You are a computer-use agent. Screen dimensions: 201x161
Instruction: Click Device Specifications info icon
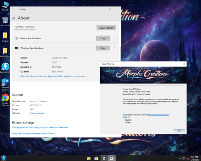(x=16, y=38)
